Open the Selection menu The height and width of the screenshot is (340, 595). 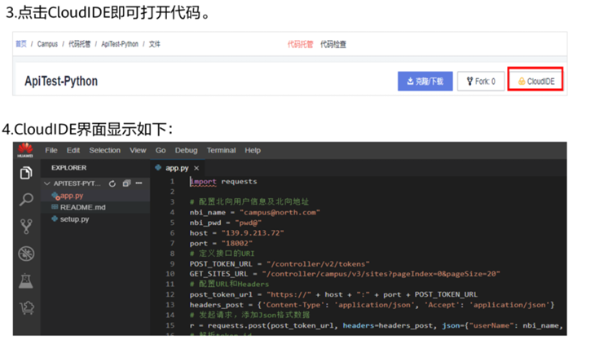point(104,150)
